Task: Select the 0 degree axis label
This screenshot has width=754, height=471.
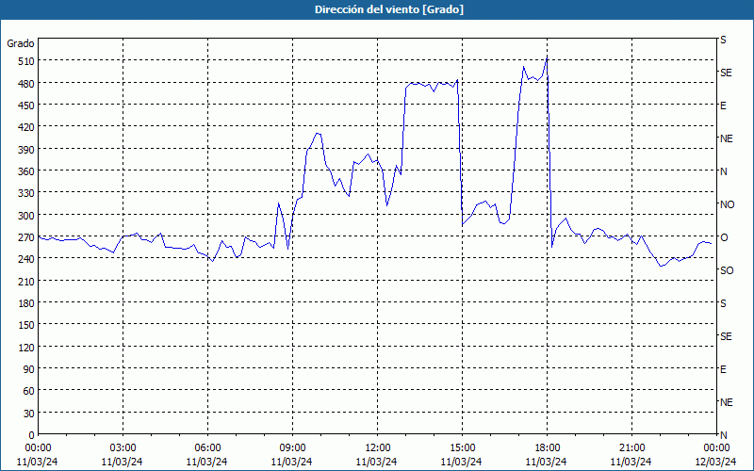Action: [x=32, y=435]
